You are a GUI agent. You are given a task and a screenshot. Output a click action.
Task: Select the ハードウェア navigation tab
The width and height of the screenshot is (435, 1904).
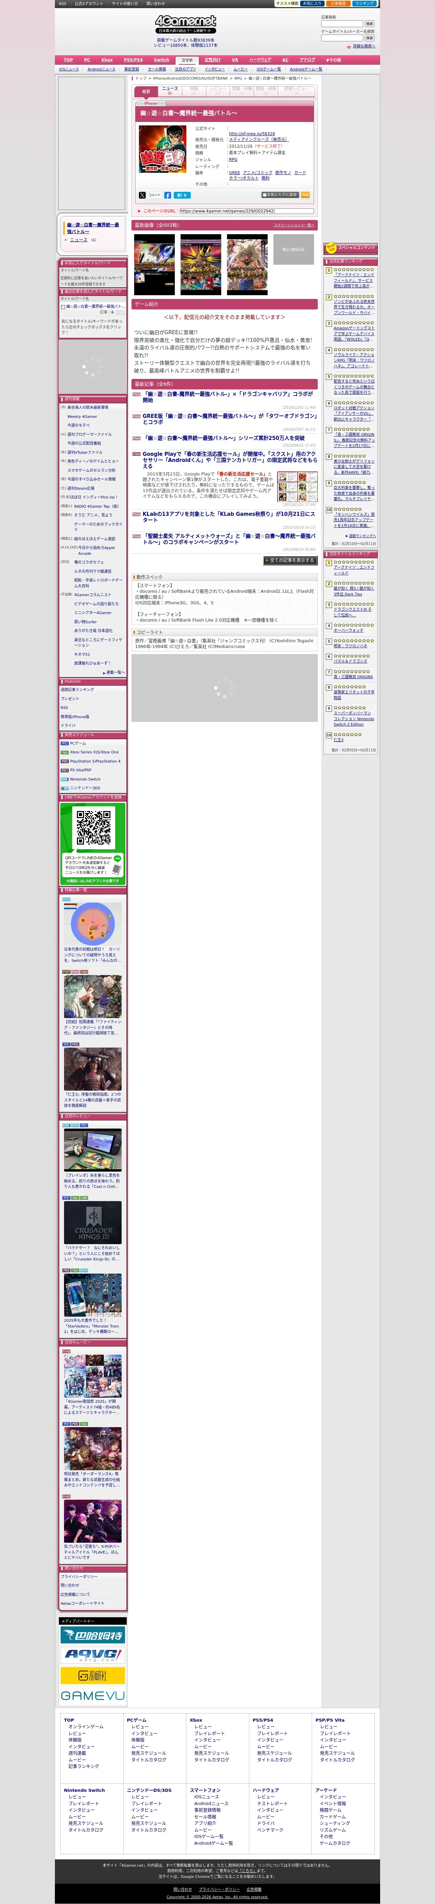point(260,60)
